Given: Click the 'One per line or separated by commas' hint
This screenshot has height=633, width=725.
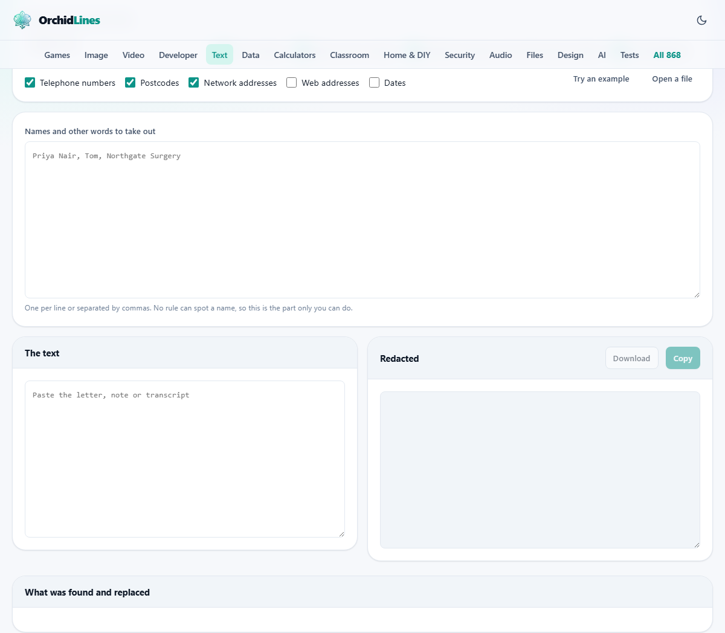Looking at the screenshot, I should pyautogui.click(x=188, y=308).
